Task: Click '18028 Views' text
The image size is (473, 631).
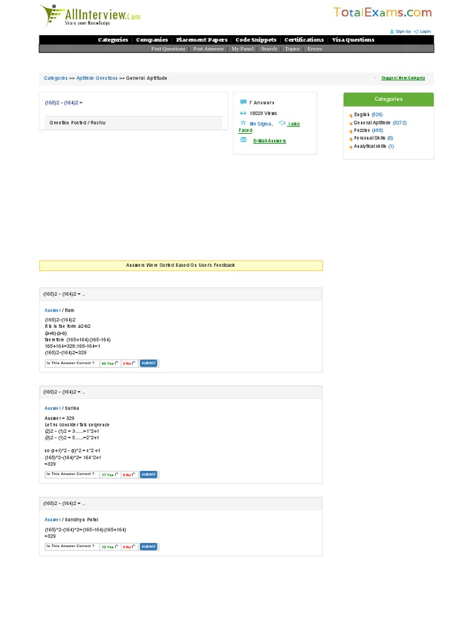Action: pyautogui.click(x=263, y=113)
